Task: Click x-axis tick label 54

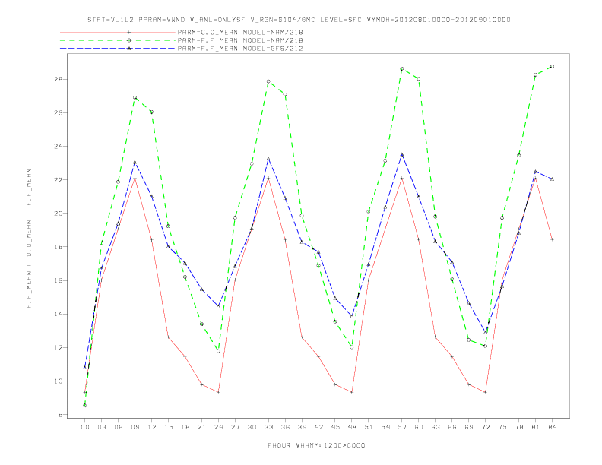Action: click(385, 427)
